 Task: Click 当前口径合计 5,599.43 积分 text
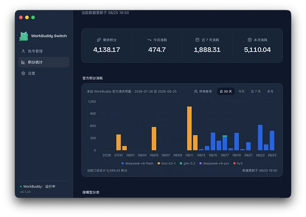(107, 171)
